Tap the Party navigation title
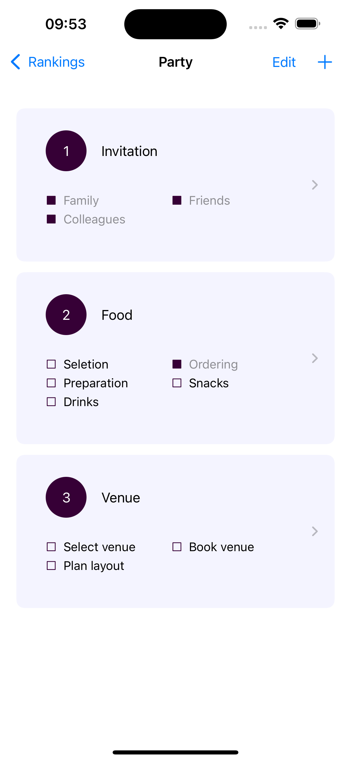Viewport: 351px width, 761px height. 175,62
